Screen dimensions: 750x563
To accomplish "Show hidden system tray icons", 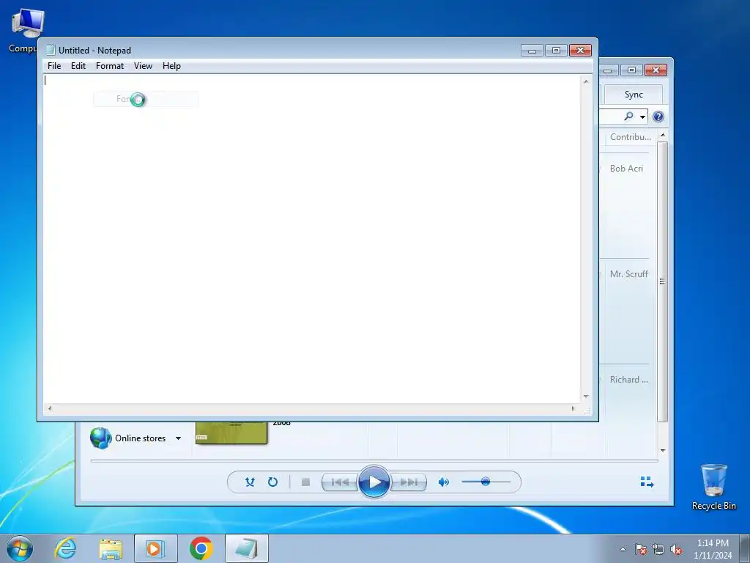I will [x=623, y=550].
